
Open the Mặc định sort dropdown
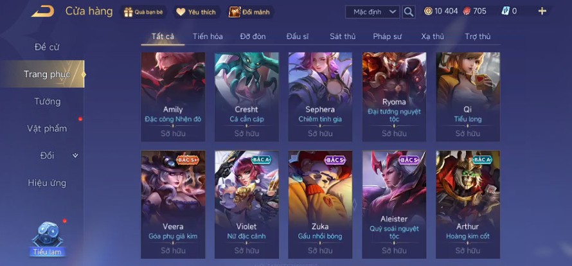click(x=373, y=12)
